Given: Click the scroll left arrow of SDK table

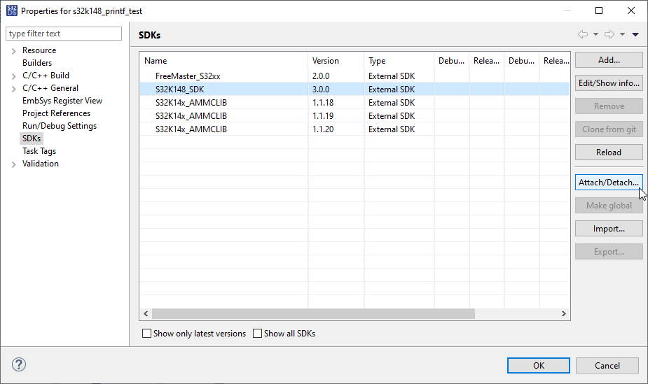Looking at the screenshot, I should coord(146,313).
